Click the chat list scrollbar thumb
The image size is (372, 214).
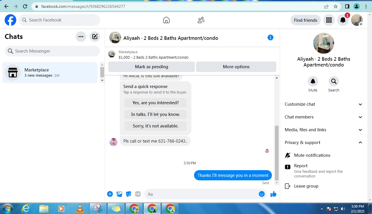(102, 72)
